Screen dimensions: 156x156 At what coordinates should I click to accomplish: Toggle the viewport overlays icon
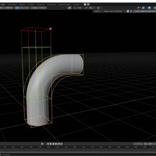[x=149, y=8]
